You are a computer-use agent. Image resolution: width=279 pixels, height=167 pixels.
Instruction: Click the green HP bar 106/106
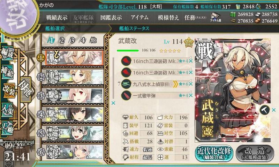tap(128, 50)
